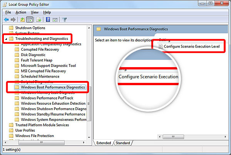
Task: Switch to the Standard tab
Action: pos(123,143)
